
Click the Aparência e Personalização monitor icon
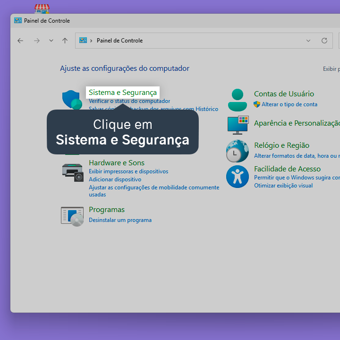click(238, 125)
